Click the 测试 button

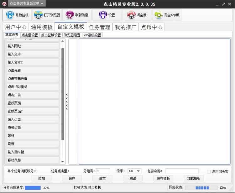tap(133, 178)
